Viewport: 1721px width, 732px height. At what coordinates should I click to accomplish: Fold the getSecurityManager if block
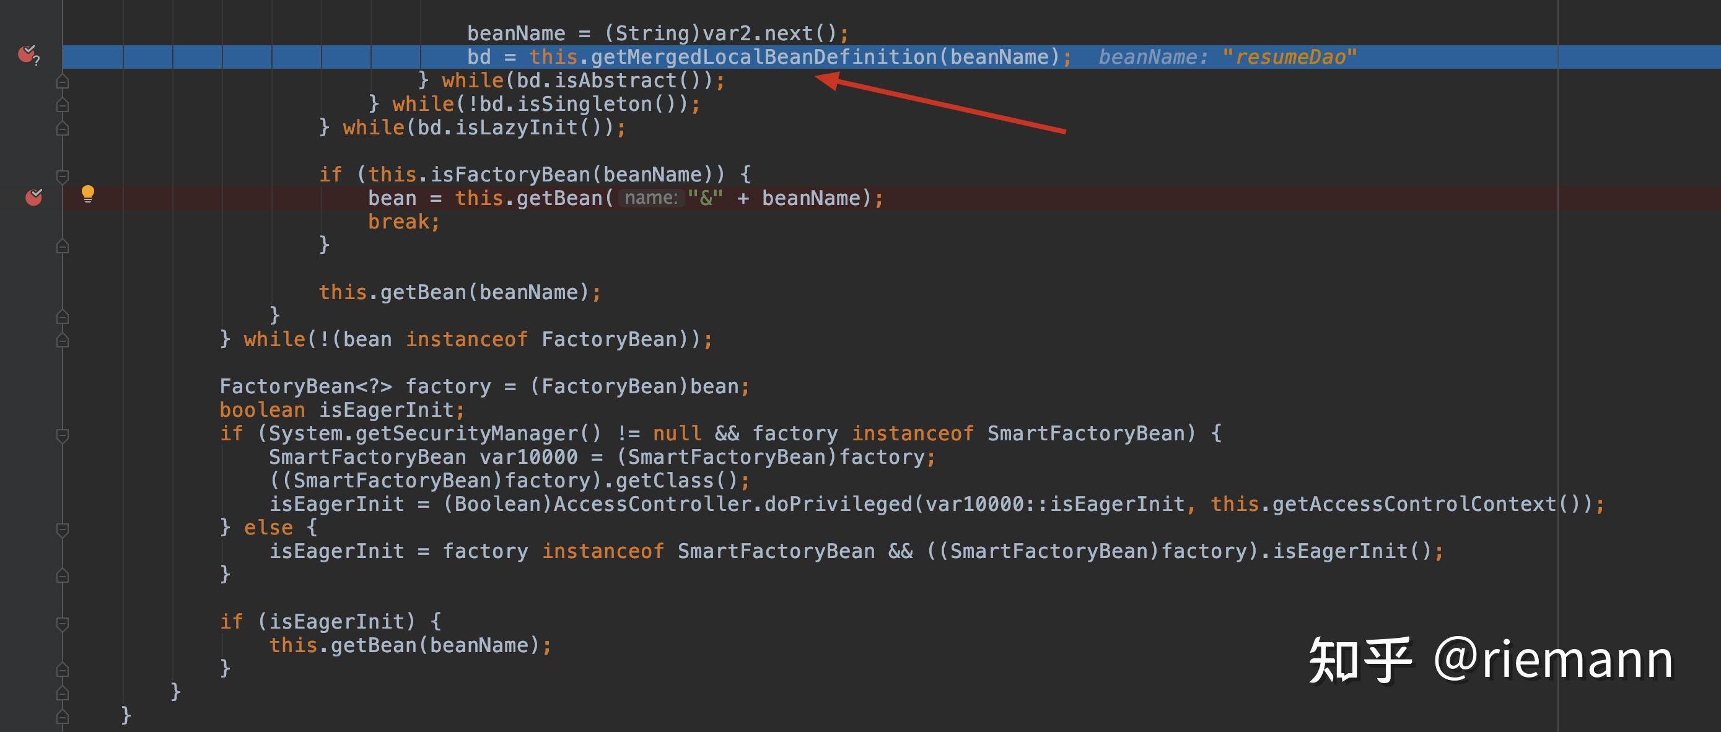(x=62, y=435)
